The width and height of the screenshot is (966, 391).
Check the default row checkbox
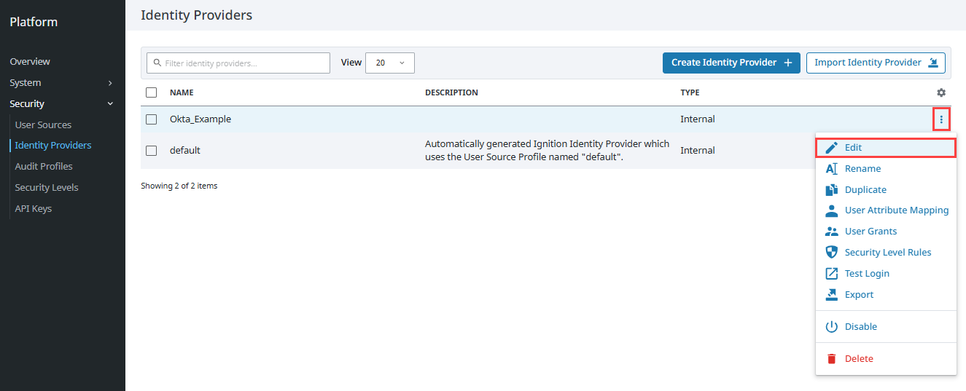click(x=152, y=151)
